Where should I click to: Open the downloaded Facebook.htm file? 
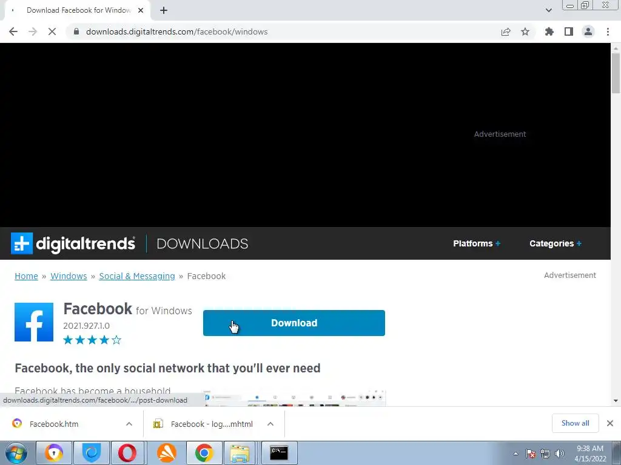54,424
